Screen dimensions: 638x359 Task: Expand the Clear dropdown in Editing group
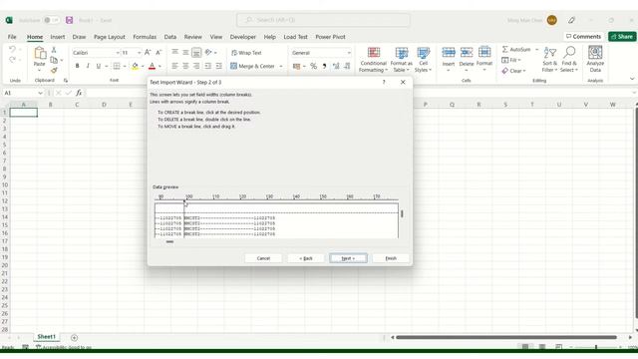coord(524,71)
